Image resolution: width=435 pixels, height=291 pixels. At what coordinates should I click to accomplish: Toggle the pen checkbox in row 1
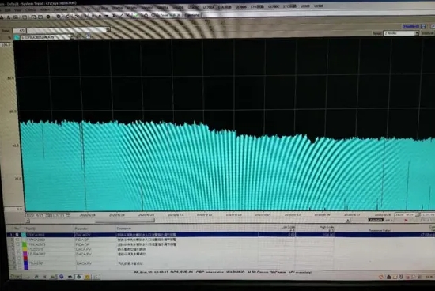point(17,235)
